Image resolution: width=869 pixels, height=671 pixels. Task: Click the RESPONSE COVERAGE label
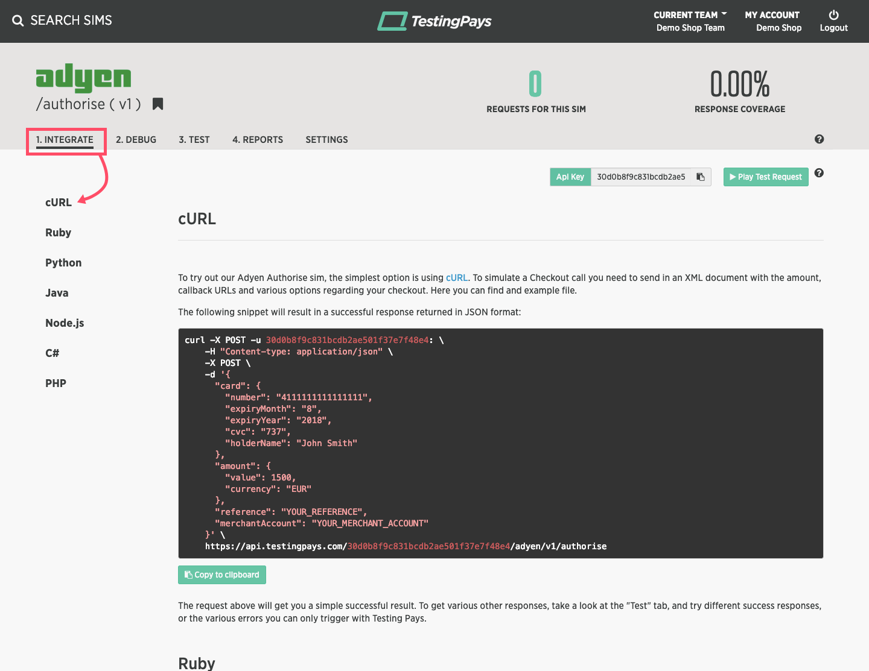click(740, 109)
